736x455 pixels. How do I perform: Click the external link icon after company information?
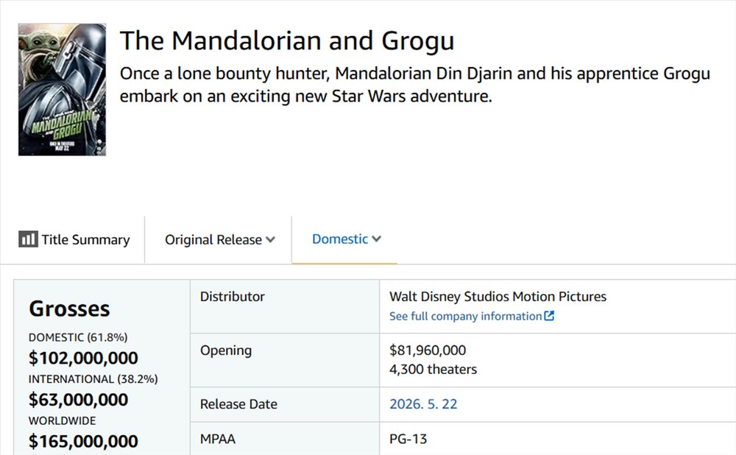click(549, 316)
